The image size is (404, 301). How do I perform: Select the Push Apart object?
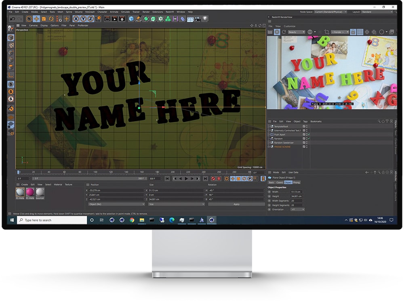pyautogui.click(x=280, y=134)
